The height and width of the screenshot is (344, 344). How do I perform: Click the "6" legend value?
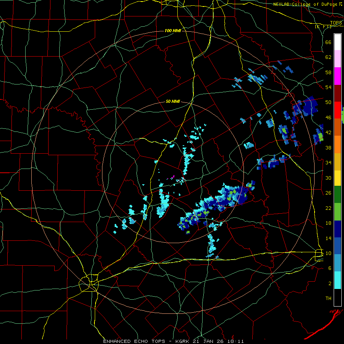(x=330, y=268)
